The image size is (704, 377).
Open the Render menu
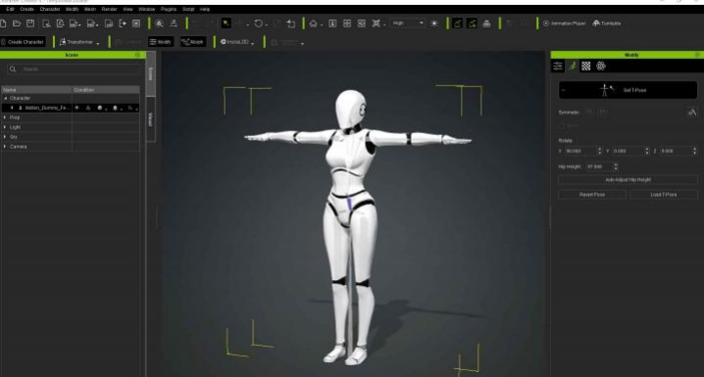109,9
